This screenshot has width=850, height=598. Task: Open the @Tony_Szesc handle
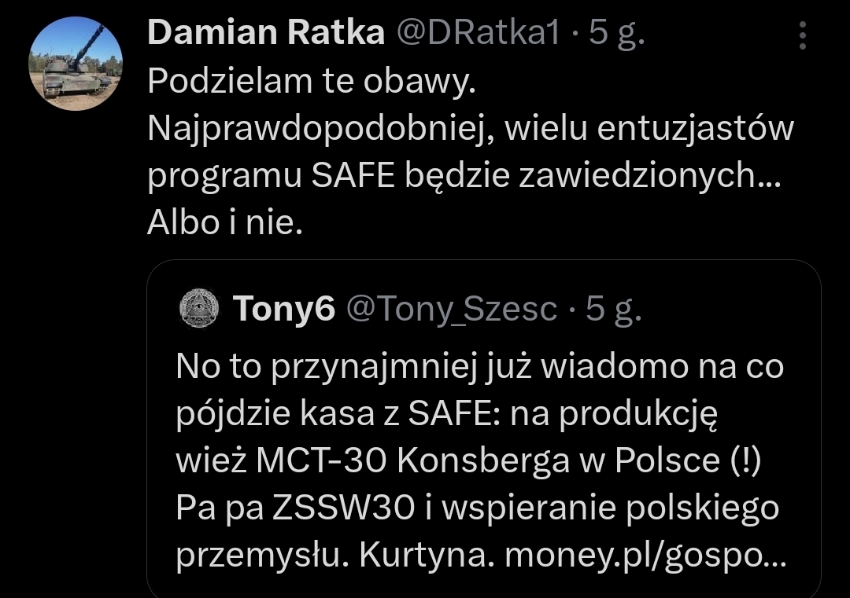point(452,310)
